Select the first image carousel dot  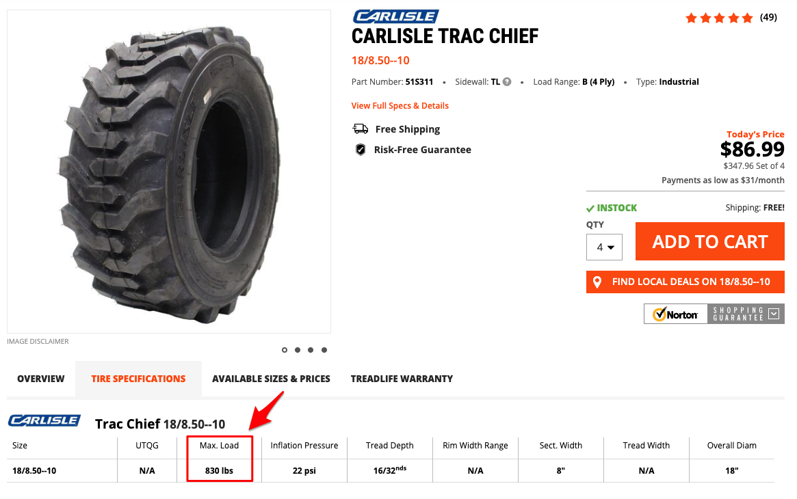(285, 350)
